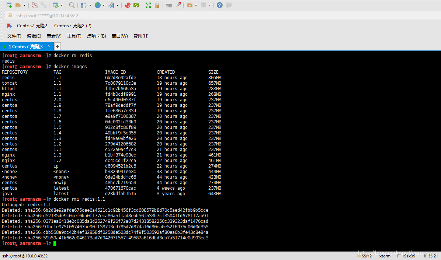
Task: Open Help question mark icon
Action: (220, 5)
